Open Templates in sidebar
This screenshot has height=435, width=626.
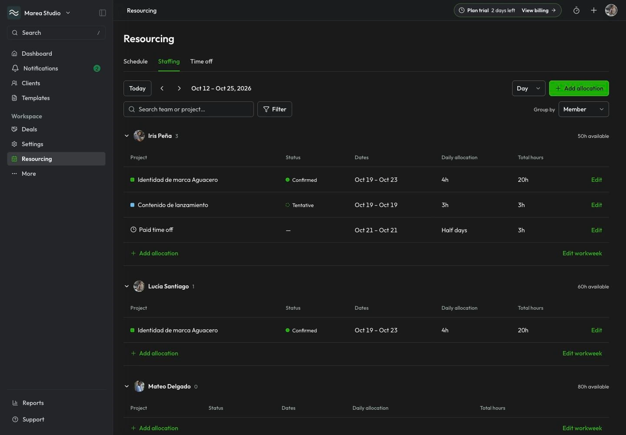(x=57, y=98)
